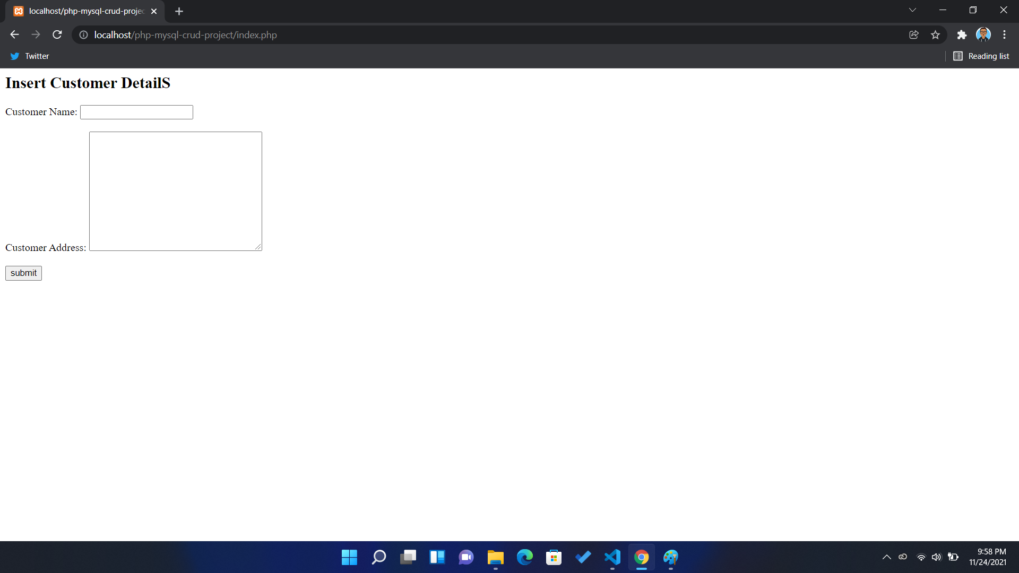Image resolution: width=1019 pixels, height=573 pixels.
Task: Click the back navigation arrow
Action: [x=14, y=34]
